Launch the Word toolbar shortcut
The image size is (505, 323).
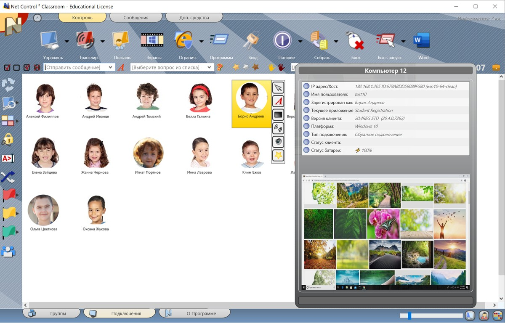point(422,41)
